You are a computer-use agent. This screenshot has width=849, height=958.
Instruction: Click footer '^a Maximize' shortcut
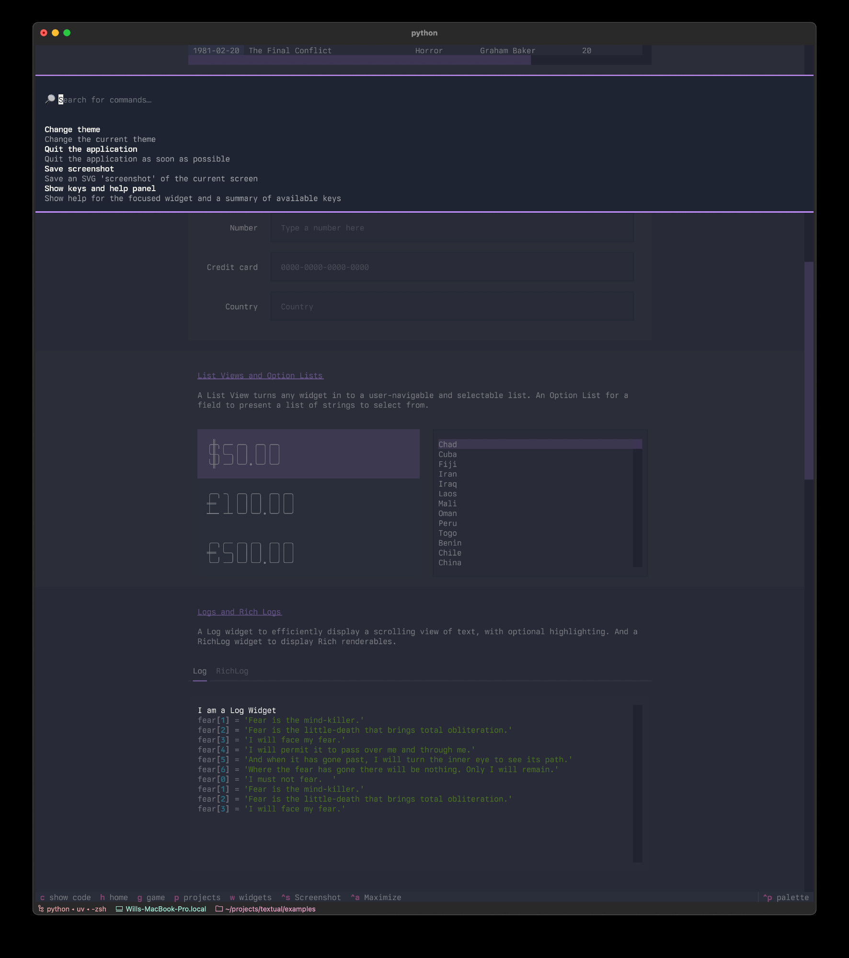click(x=376, y=897)
